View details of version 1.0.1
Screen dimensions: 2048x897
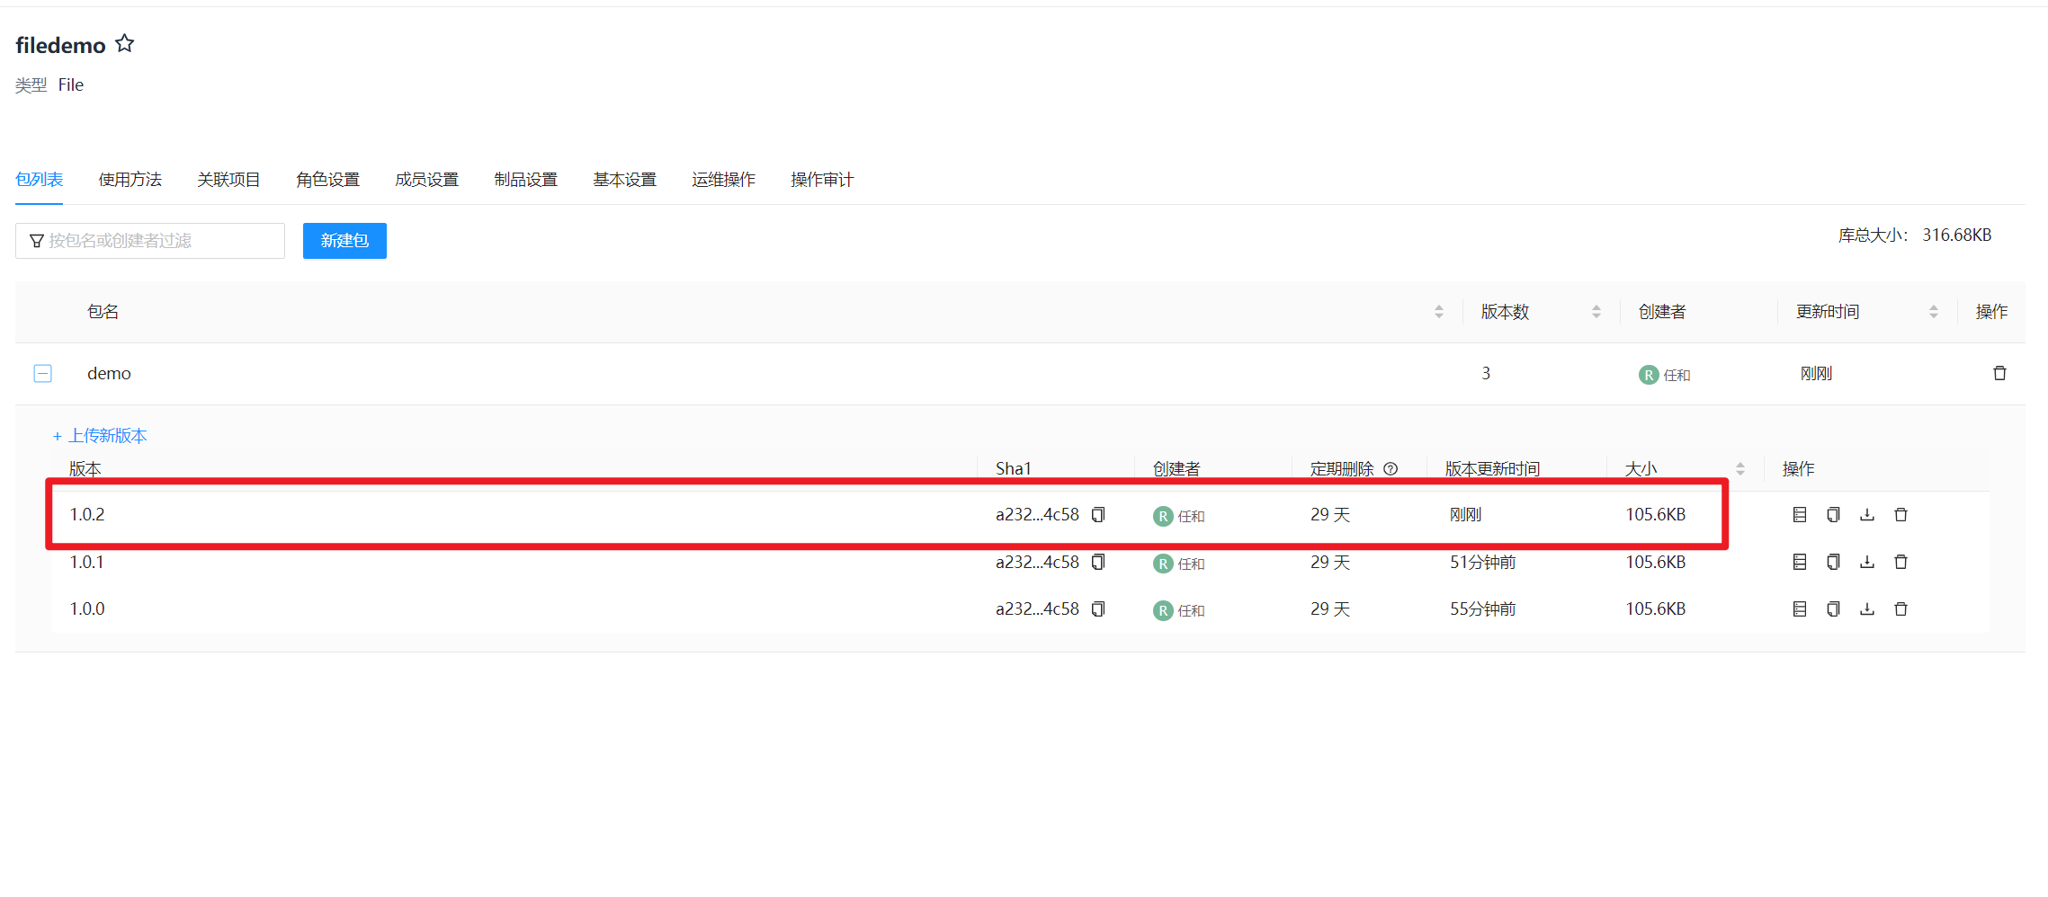(1799, 563)
